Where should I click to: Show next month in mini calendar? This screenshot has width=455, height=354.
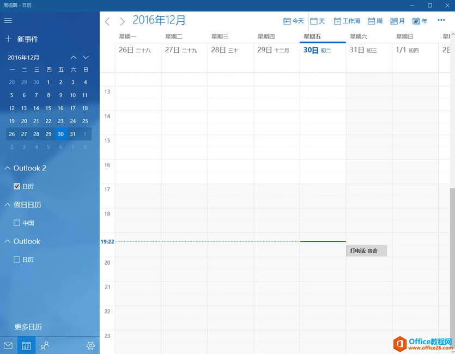click(x=86, y=57)
